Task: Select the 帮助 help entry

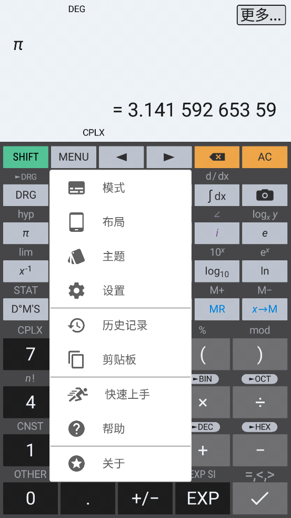Action: [121, 429]
